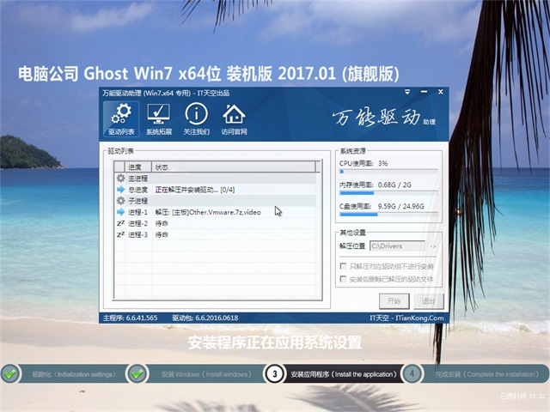Screen dimensions: 550x412
Task: Click the C盘使用率 9.59G / 24.96G value
Action: pyautogui.click(x=401, y=206)
